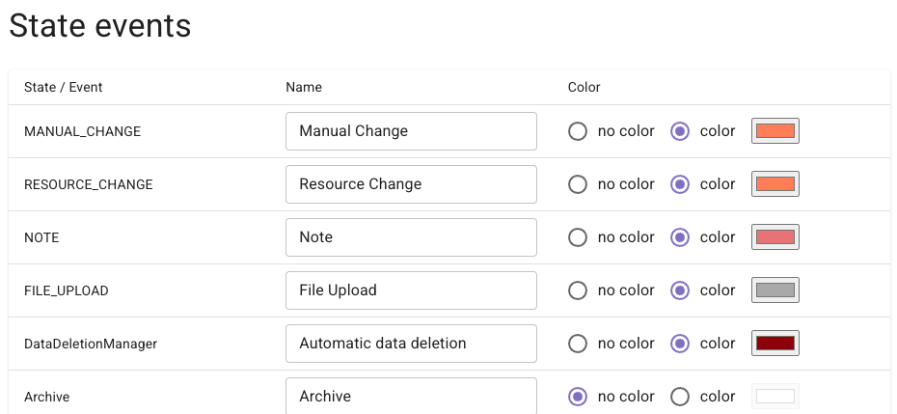Edit the 'Manual Change' name field
This screenshot has height=414, width=897.
pyautogui.click(x=411, y=131)
